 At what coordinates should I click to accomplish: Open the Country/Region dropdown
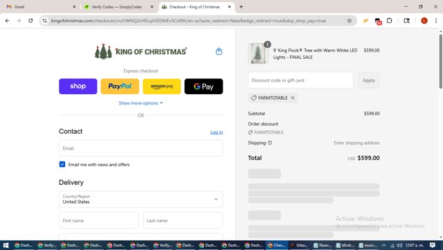pyautogui.click(x=141, y=199)
